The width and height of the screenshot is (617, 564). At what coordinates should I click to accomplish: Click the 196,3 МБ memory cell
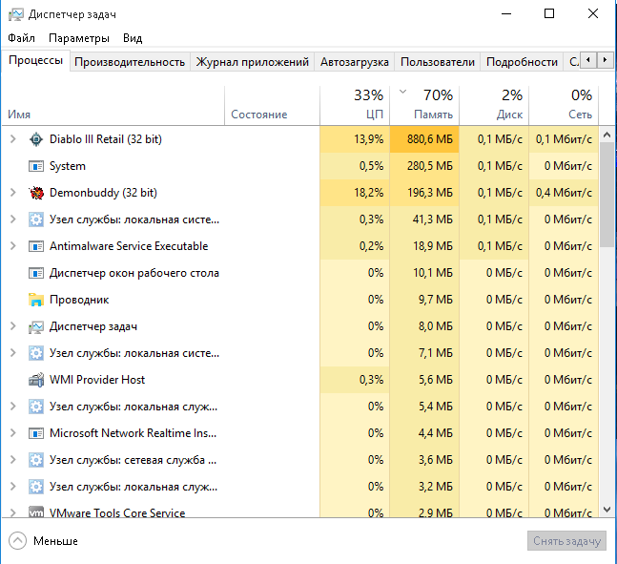pyautogui.click(x=424, y=193)
